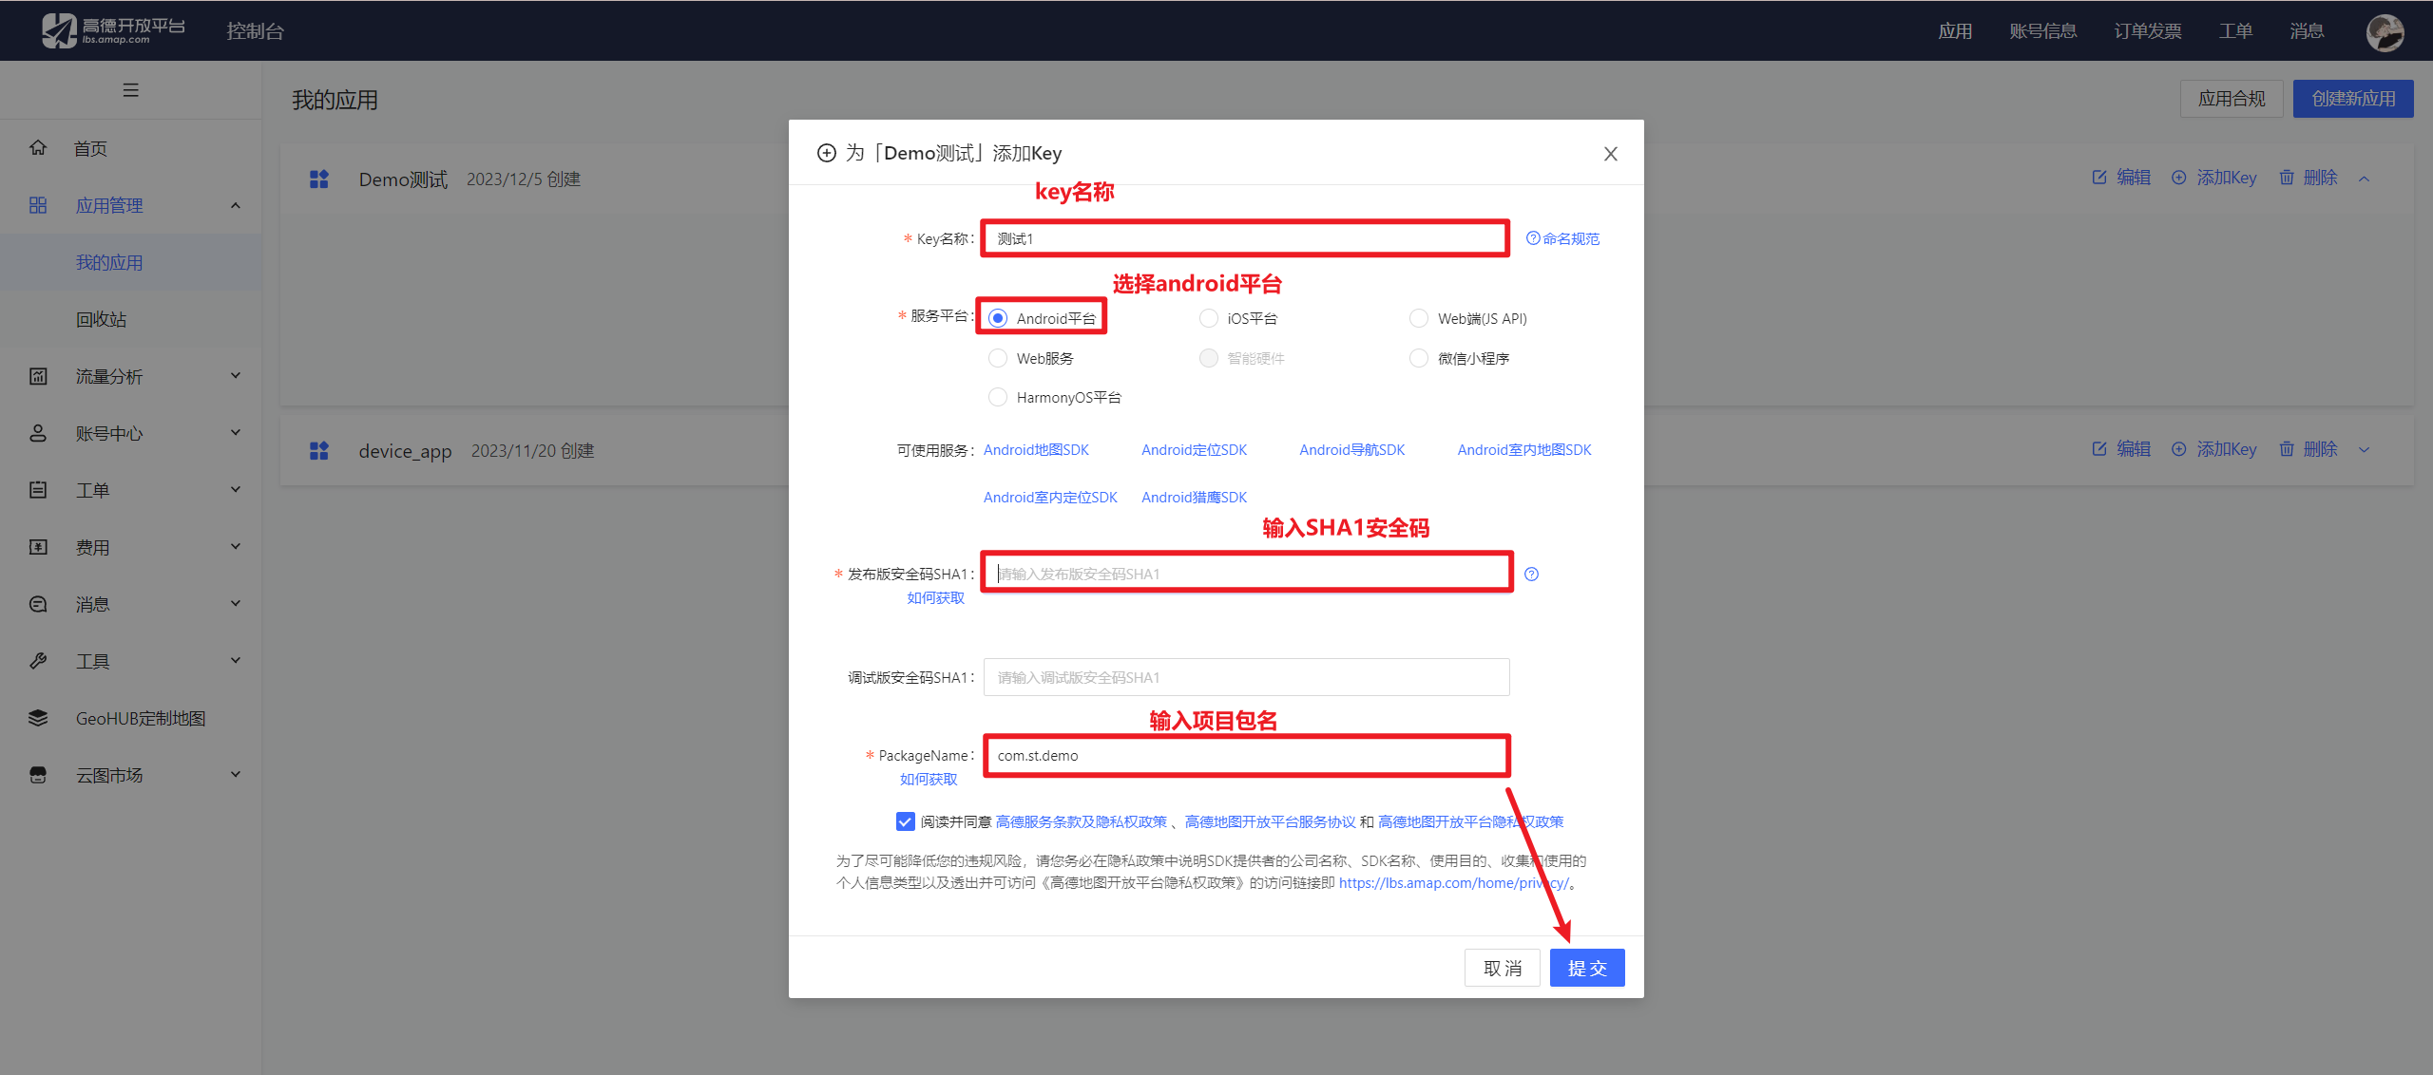This screenshot has height=1075, width=2433.
Task: Click the 工具 wrench icon in sidebar
Action: 38,661
